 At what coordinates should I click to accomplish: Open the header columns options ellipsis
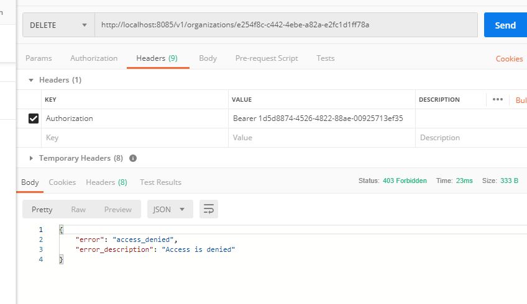(x=497, y=99)
